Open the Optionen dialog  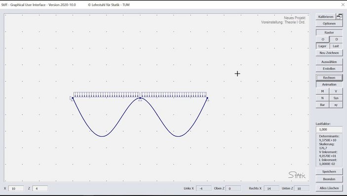pyautogui.click(x=329, y=24)
